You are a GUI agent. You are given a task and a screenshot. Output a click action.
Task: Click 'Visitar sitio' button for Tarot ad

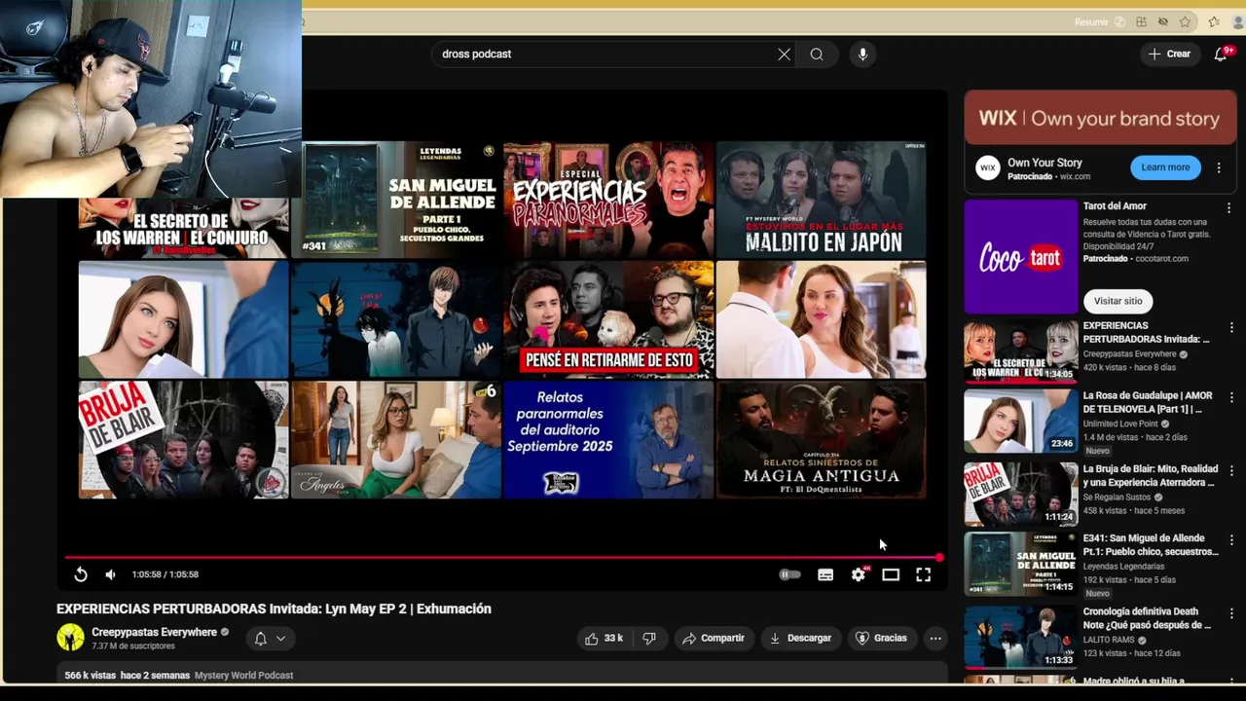1118,301
